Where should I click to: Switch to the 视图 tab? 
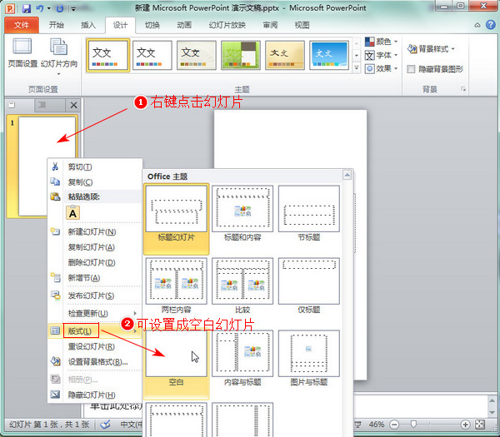[x=302, y=25]
